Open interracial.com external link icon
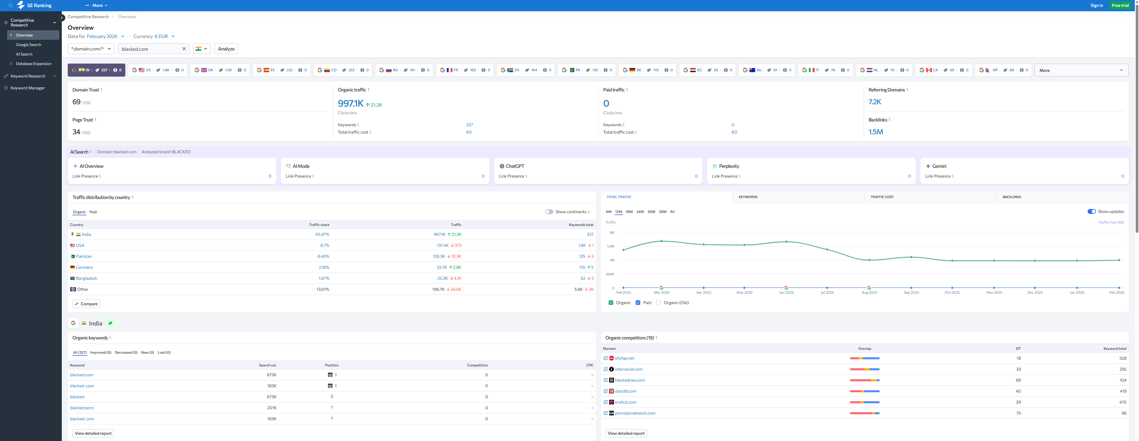1139x441 pixels. [x=605, y=369]
